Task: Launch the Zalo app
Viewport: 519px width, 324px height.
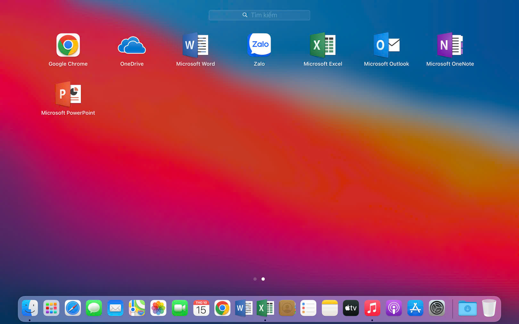Action: (259, 45)
